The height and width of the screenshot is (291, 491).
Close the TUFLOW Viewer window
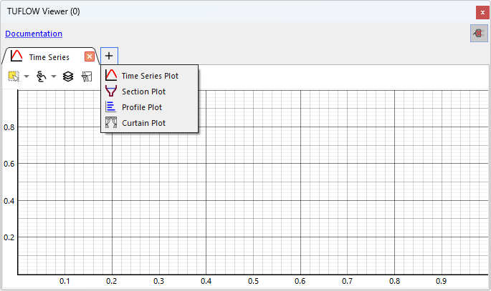click(x=481, y=11)
